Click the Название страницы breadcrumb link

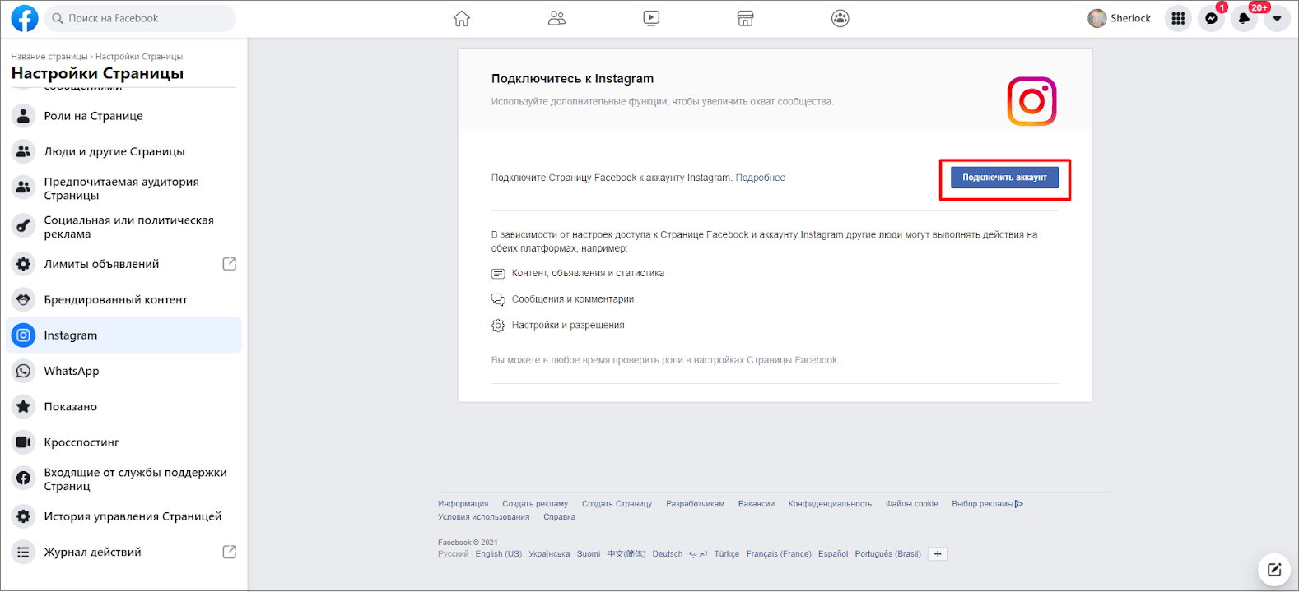click(x=49, y=57)
